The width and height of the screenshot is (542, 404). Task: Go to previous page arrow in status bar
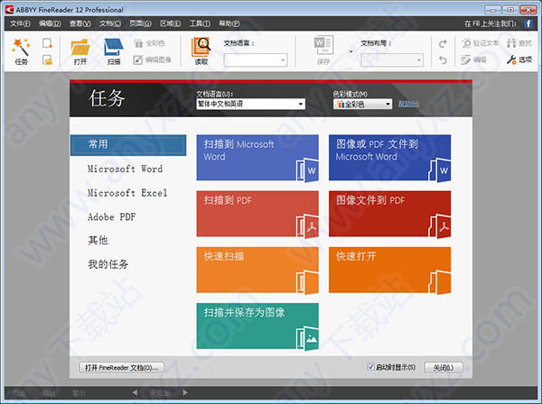coord(135,392)
